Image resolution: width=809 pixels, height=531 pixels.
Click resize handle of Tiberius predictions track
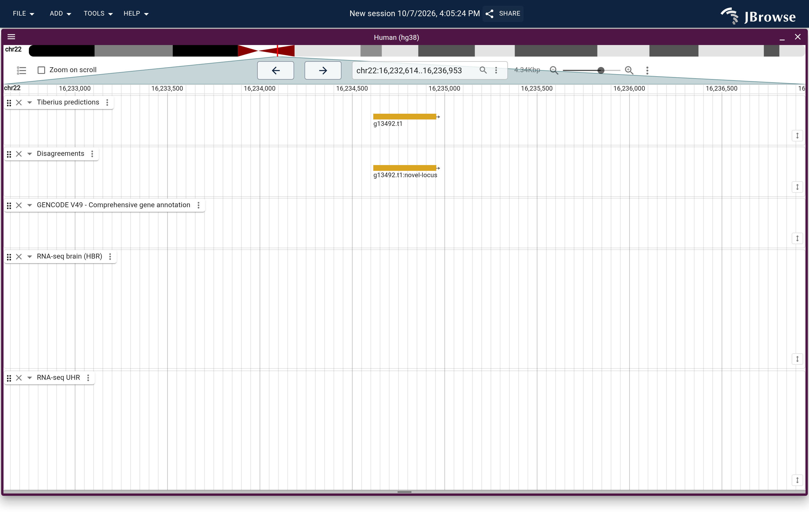[797, 136]
